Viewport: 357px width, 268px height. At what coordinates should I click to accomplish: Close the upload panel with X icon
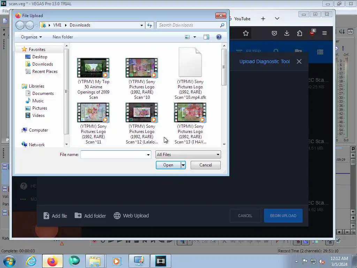(x=299, y=61)
